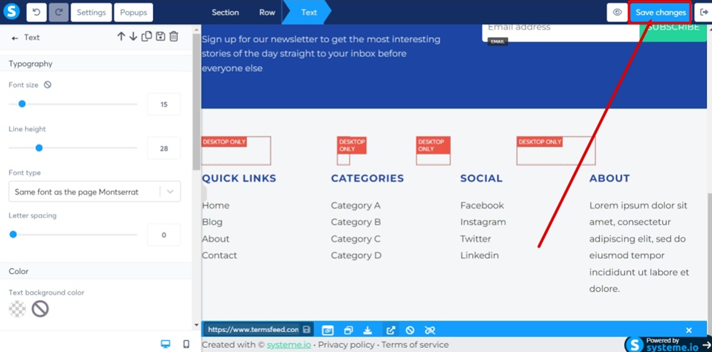Go back using the arrow beside Text
The height and width of the screenshot is (352, 712).
(14, 38)
